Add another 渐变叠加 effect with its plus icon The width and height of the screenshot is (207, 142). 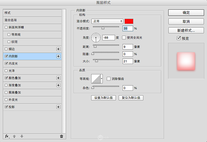58,85
